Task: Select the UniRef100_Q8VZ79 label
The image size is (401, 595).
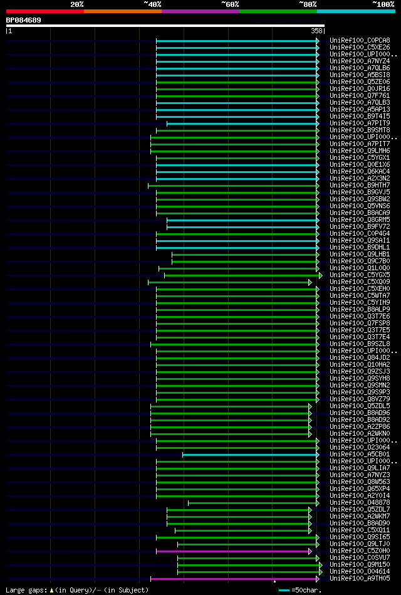Action: [x=360, y=399]
